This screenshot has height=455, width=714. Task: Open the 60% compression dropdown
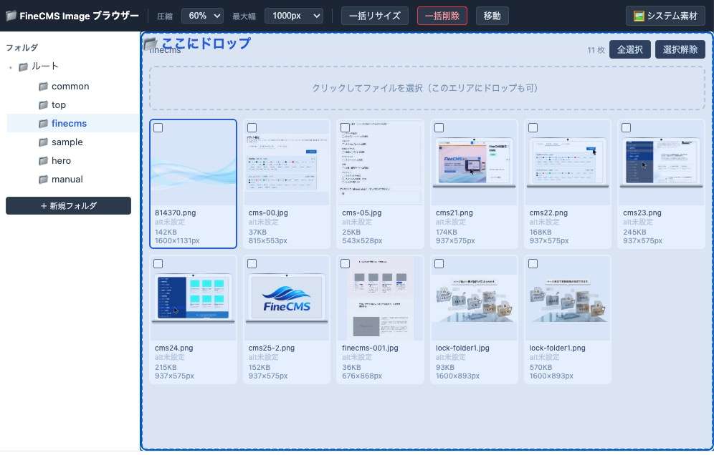point(203,16)
